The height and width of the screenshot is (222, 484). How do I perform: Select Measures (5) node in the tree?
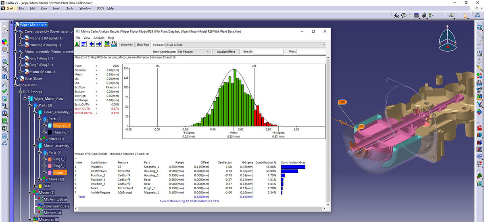point(48,220)
